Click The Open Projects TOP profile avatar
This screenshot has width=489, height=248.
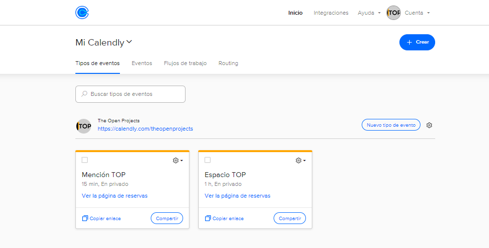(x=84, y=126)
